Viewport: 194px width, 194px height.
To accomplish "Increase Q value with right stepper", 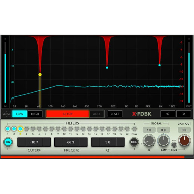I will [121, 142].
